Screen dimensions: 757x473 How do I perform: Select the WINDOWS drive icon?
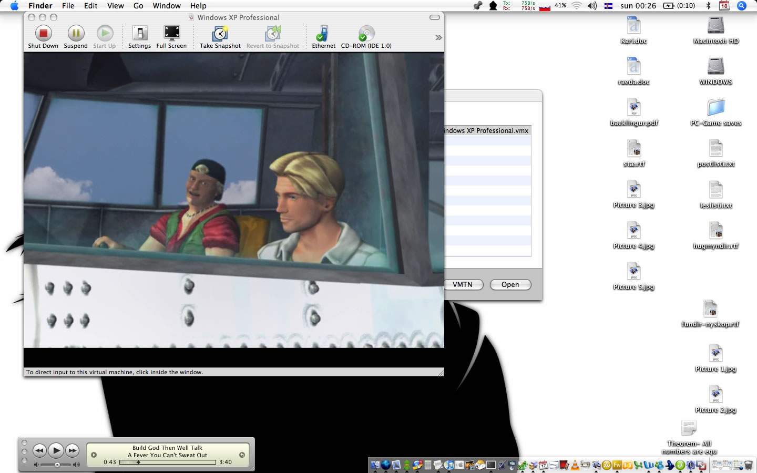[x=716, y=71]
